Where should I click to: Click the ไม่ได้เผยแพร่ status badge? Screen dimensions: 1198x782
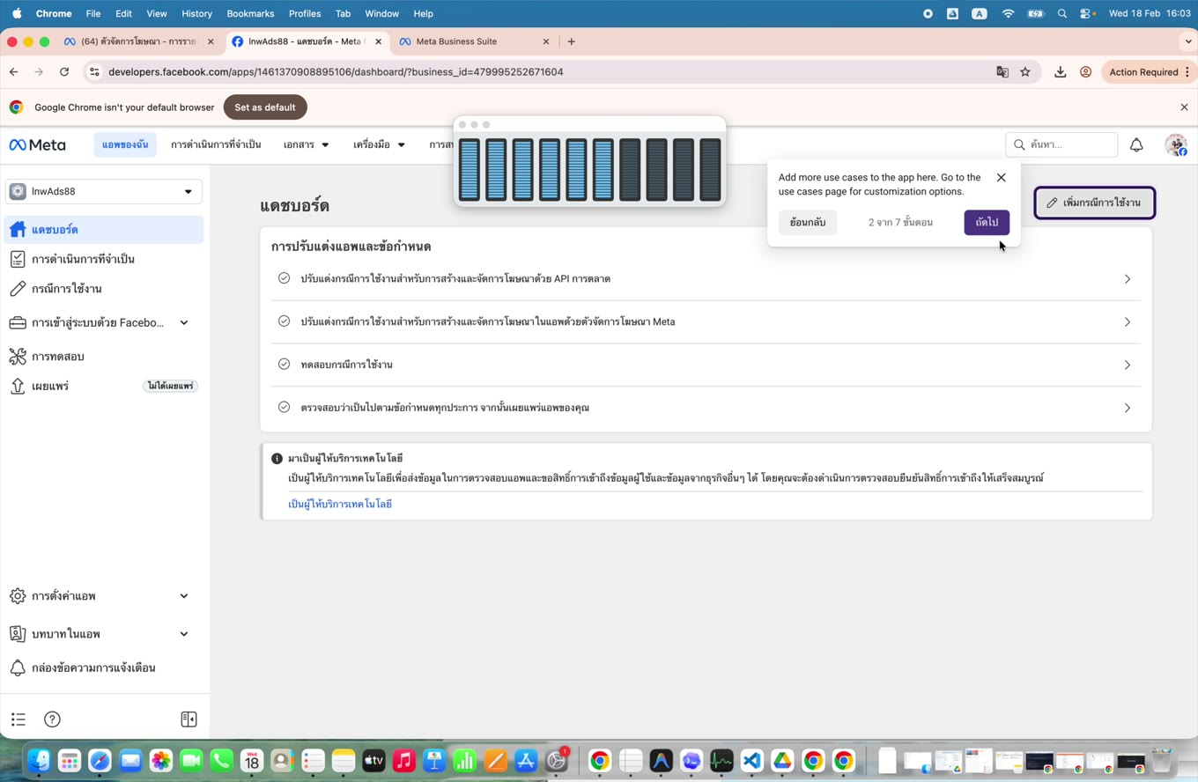[170, 386]
